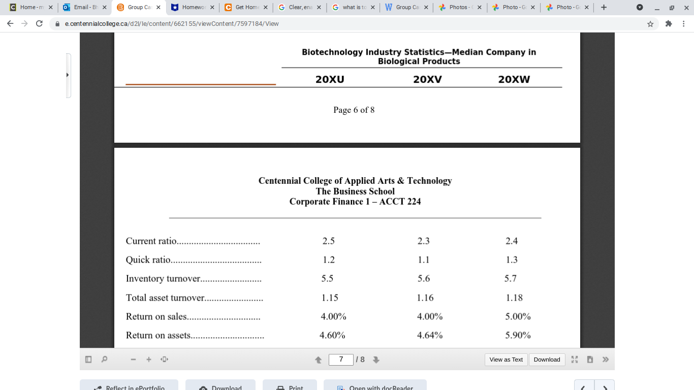The width and height of the screenshot is (694, 390).
Task: View site information via the padlock icon
Action: 57,23
